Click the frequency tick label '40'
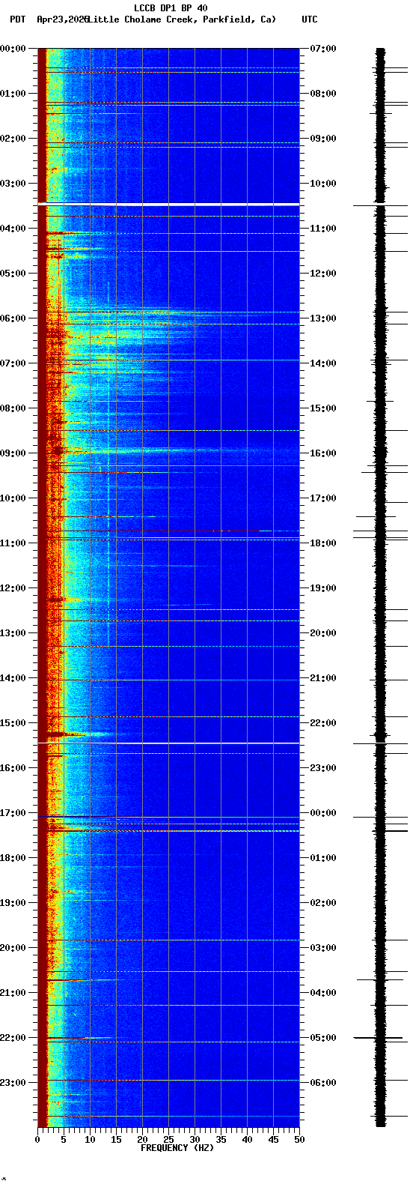This screenshot has width=413, height=1187. [x=247, y=1140]
